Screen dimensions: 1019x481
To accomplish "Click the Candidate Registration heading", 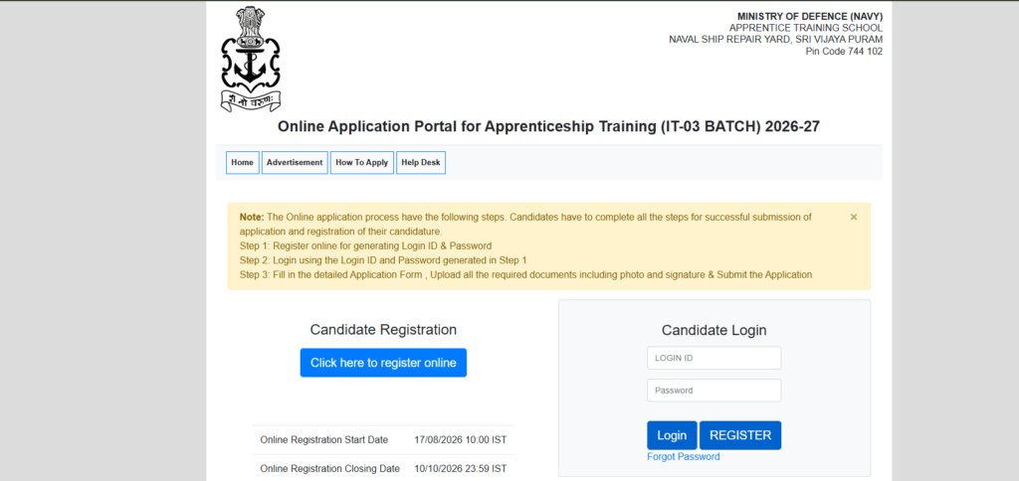I will pos(383,330).
